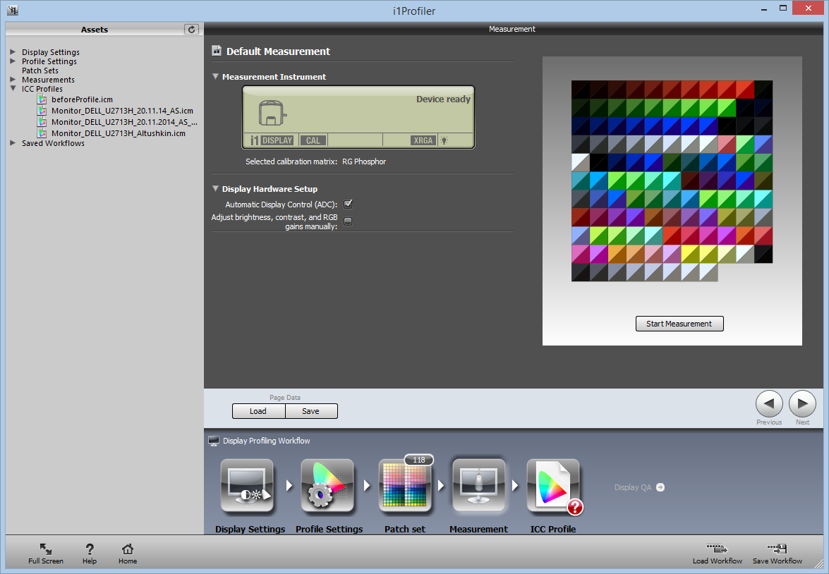The height and width of the screenshot is (574, 829).
Task: Expand Saved Workflows in Assets tree
Action: 13,142
